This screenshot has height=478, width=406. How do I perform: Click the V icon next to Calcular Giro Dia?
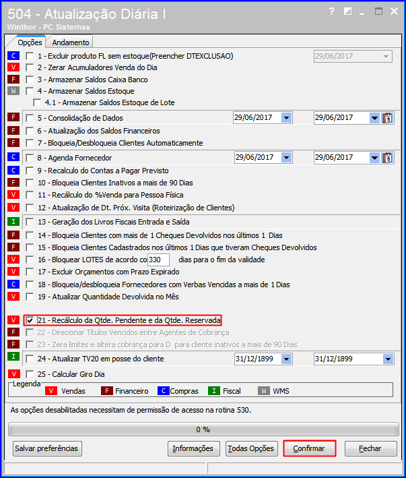(14, 374)
